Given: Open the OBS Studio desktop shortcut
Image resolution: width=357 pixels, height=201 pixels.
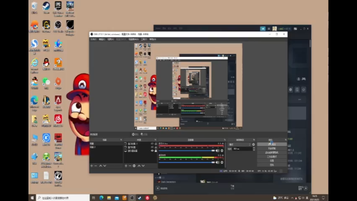Looking at the screenshot, I should tap(58, 26).
